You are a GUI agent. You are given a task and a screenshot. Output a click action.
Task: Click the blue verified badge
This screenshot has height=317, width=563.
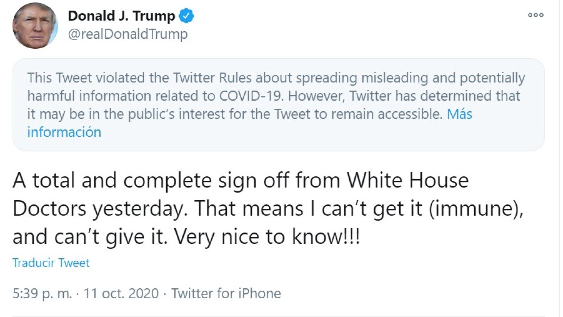tap(186, 16)
